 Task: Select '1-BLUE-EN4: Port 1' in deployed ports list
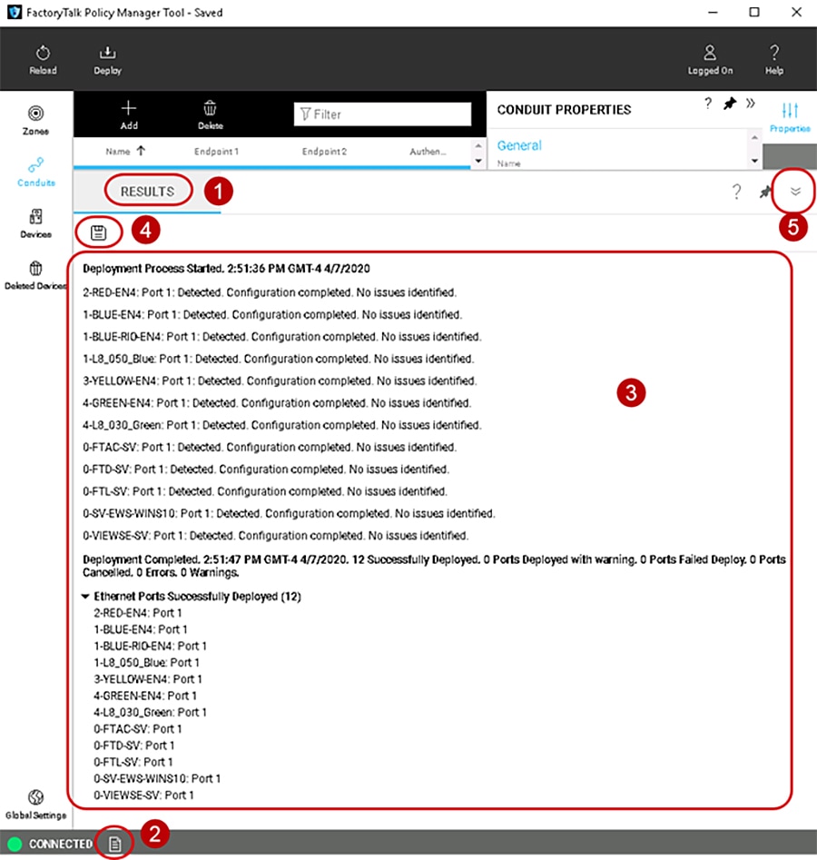pos(141,629)
